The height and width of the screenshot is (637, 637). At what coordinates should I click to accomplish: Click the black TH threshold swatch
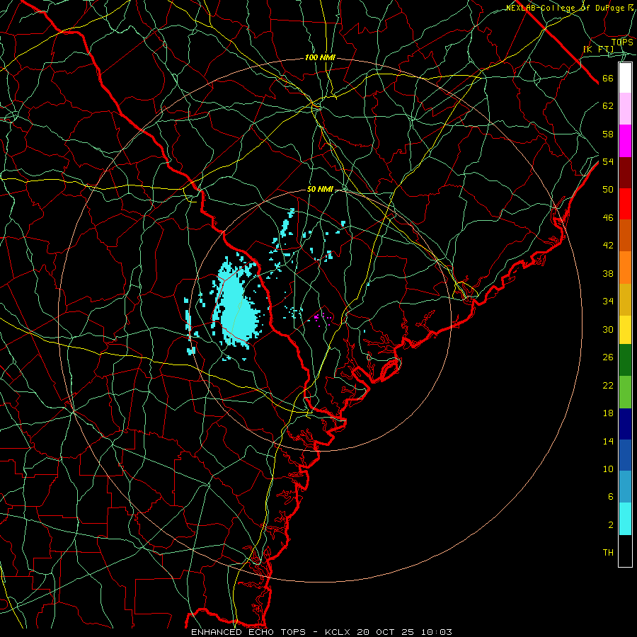[x=625, y=551]
